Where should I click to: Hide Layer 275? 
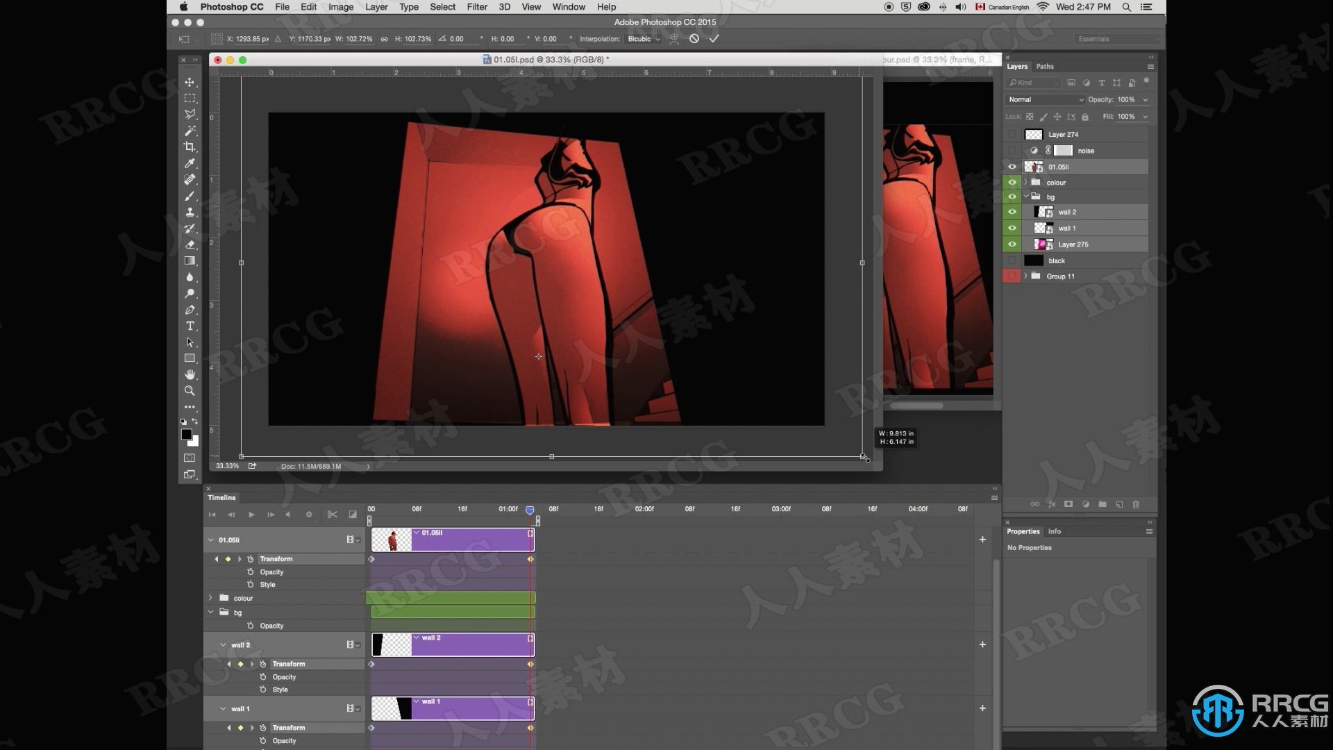1012,244
